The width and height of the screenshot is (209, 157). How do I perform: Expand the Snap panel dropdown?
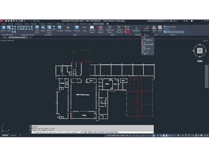(173, 35)
